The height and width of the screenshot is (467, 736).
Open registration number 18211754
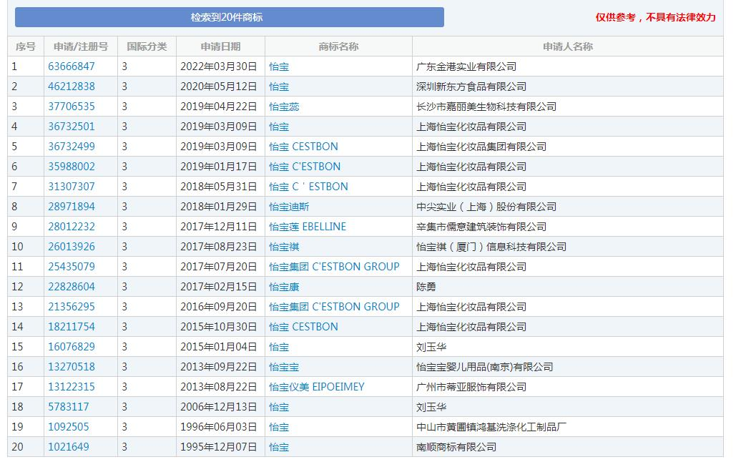click(72, 327)
